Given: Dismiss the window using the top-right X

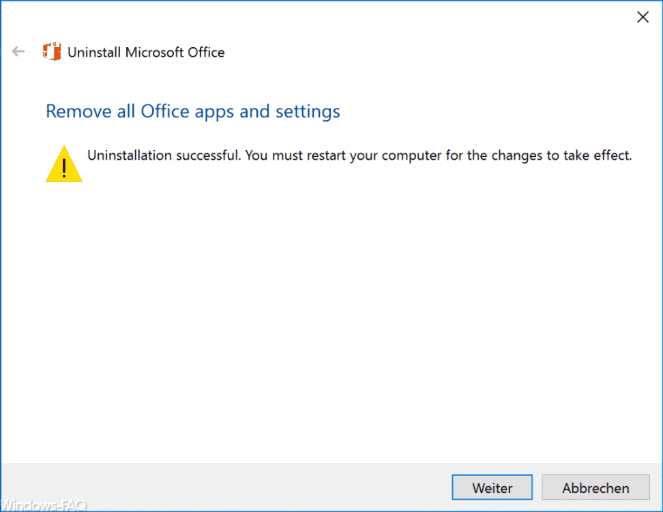Looking at the screenshot, I should pos(643,17).
